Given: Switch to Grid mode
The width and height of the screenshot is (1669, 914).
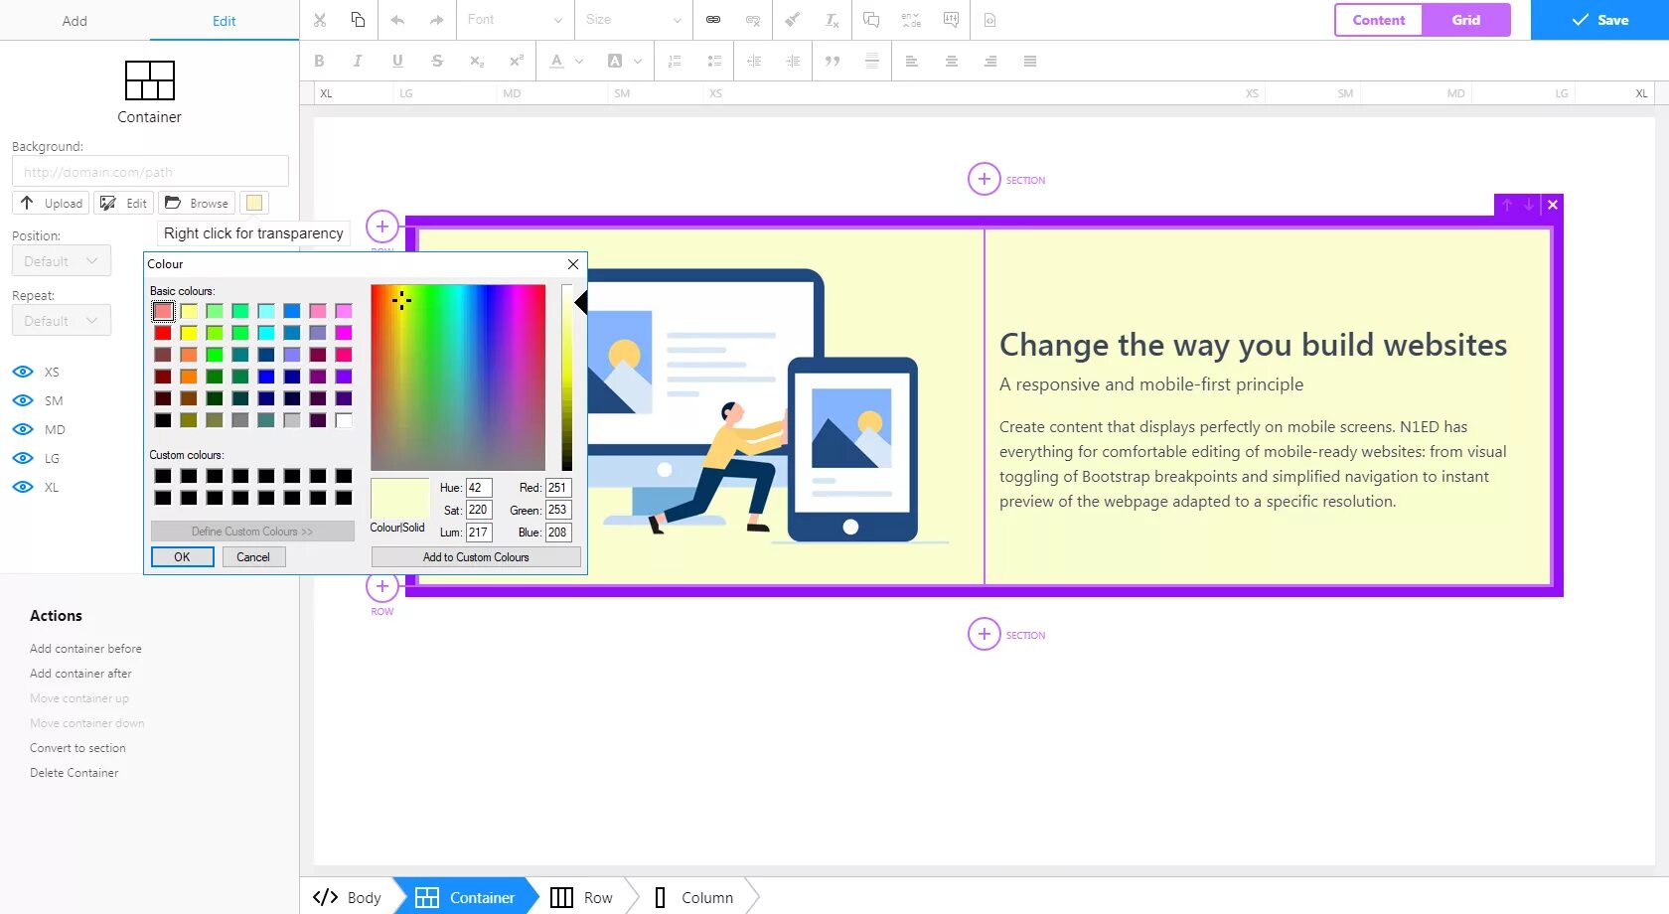Looking at the screenshot, I should (x=1466, y=20).
